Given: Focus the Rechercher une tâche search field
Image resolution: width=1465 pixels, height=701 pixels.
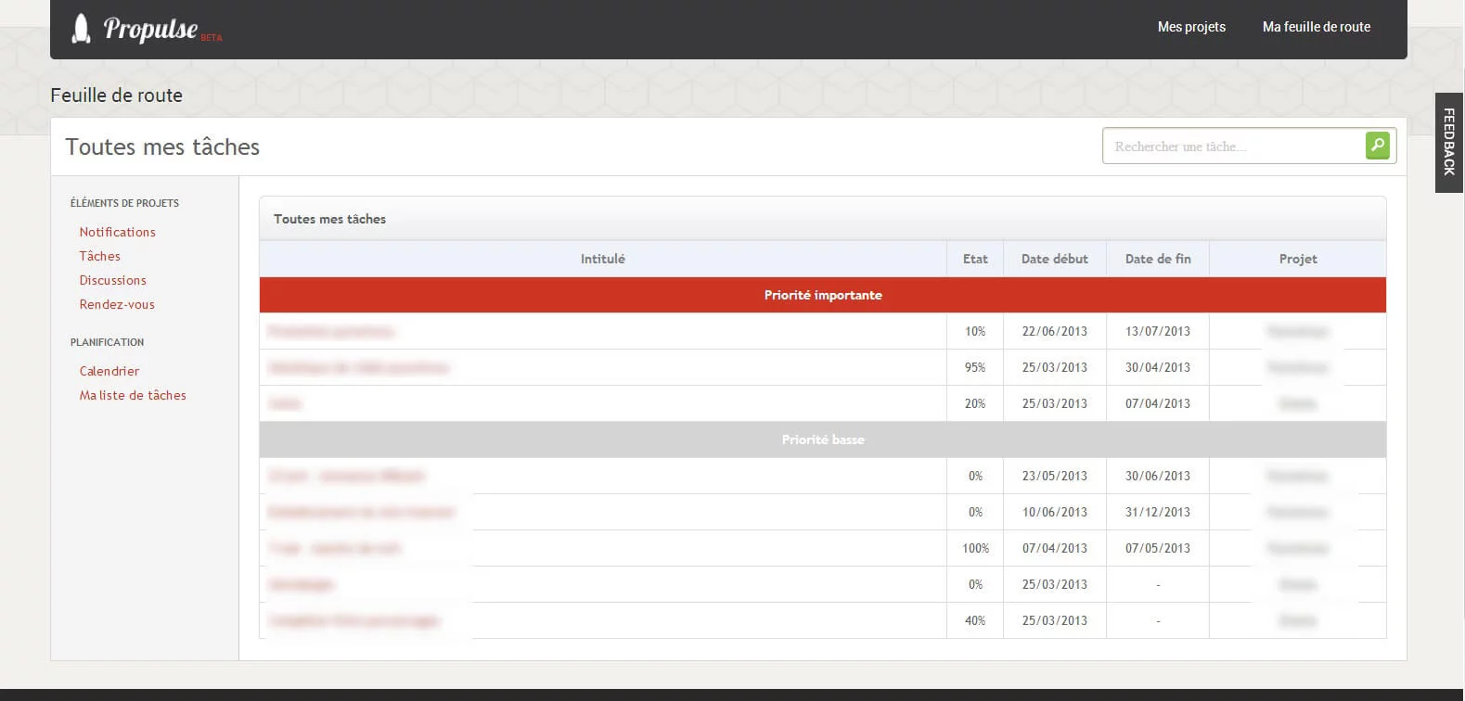Looking at the screenshot, I should point(1233,147).
